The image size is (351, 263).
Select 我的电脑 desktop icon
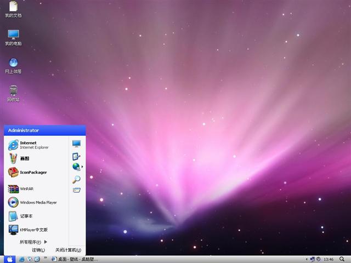click(x=13, y=37)
